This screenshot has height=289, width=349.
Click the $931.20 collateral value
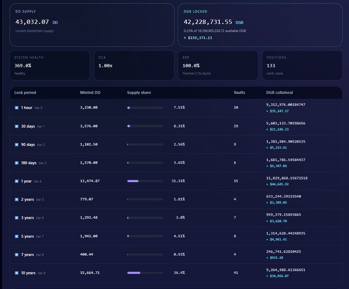point(277,258)
